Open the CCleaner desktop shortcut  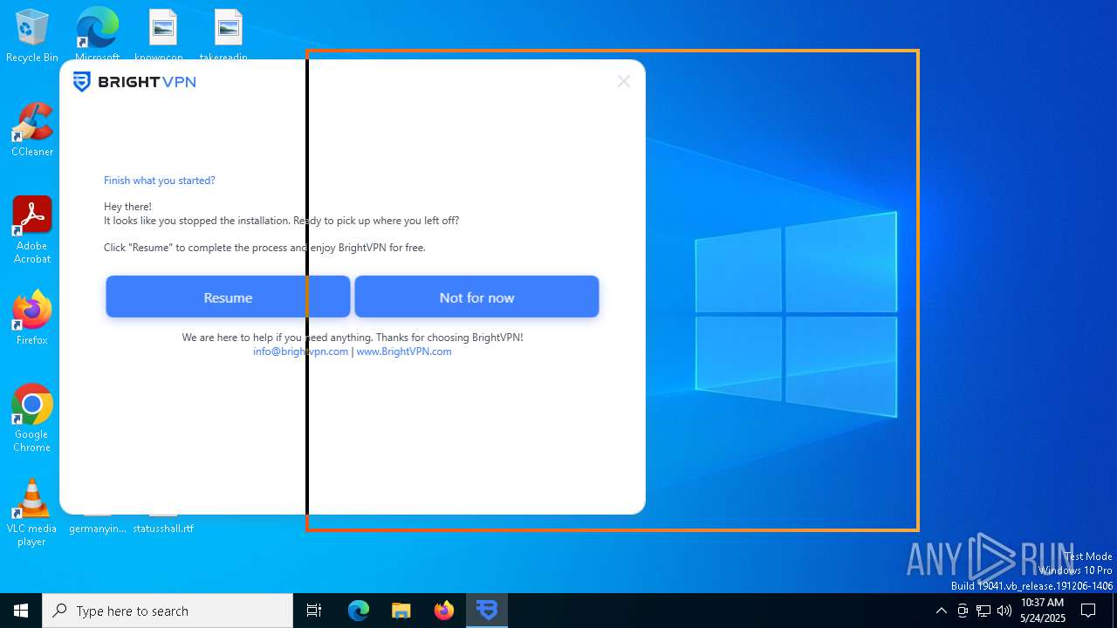[x=32, y=130]
